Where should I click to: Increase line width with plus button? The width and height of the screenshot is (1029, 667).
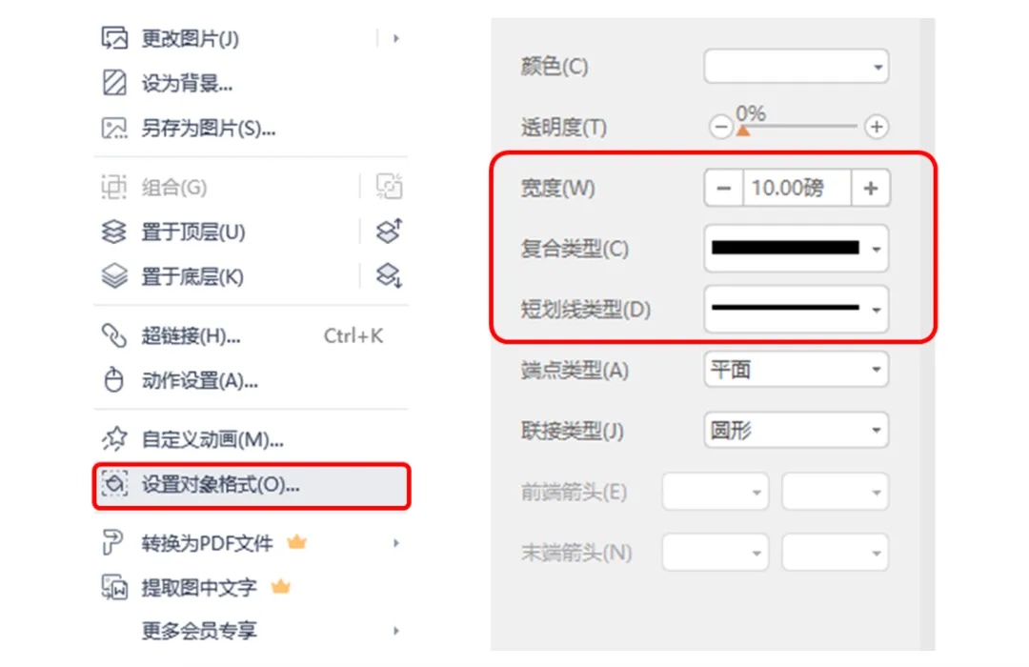870,189
